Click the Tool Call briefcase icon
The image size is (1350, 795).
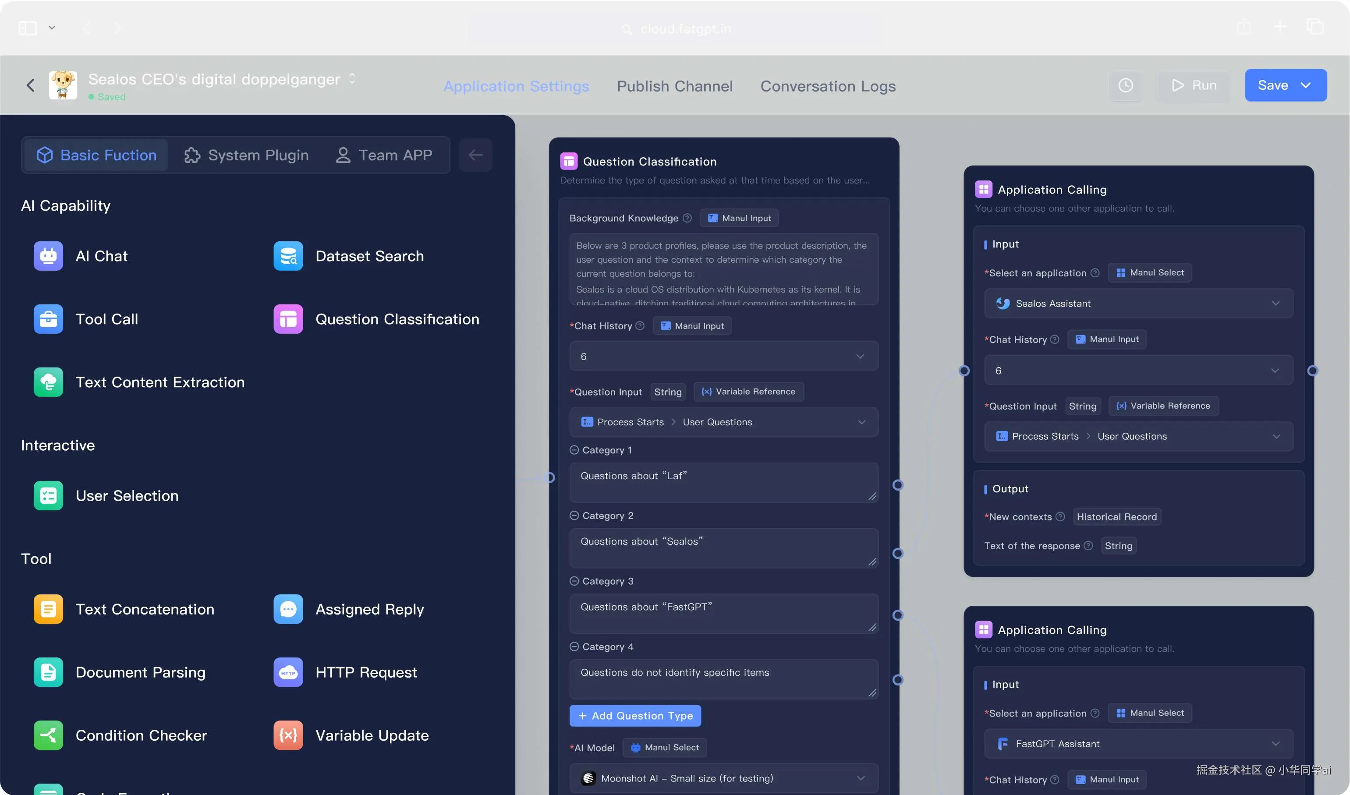[x=48, y=319]
